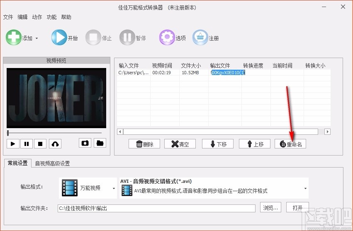Click the 10.52MB file size cell
353x231 pixels.
tap(190, 73)
